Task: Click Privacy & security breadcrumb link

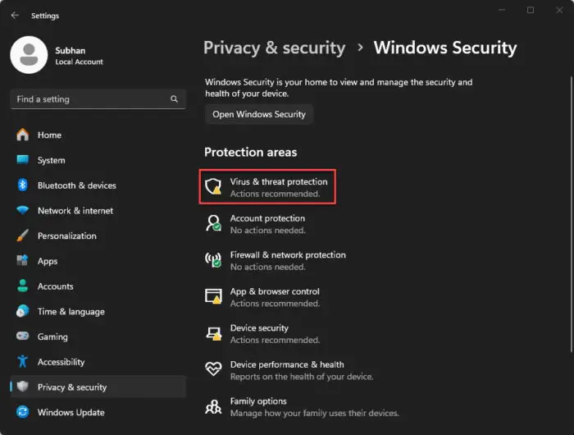Action: (x=274, y=48)
